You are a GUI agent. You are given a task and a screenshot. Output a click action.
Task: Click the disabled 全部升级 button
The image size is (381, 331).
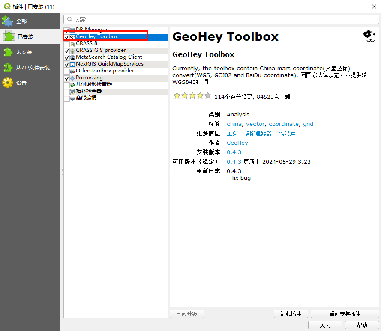click(x=186, y=314)
